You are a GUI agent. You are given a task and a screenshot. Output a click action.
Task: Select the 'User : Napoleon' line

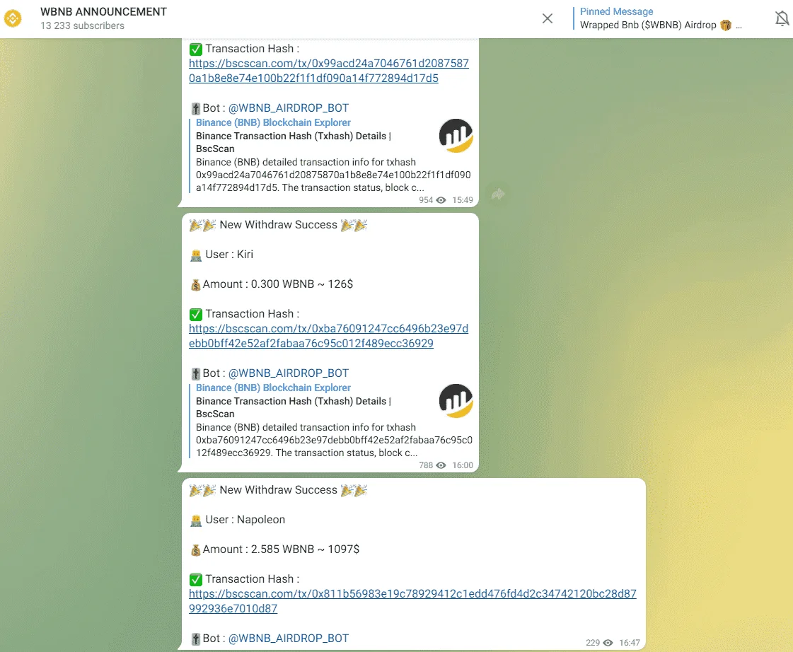[238, 520]
